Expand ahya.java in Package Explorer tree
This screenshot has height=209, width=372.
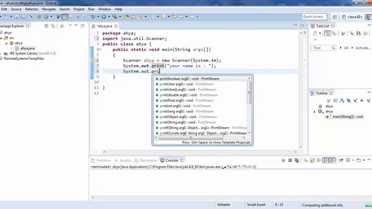click(12, 48)
